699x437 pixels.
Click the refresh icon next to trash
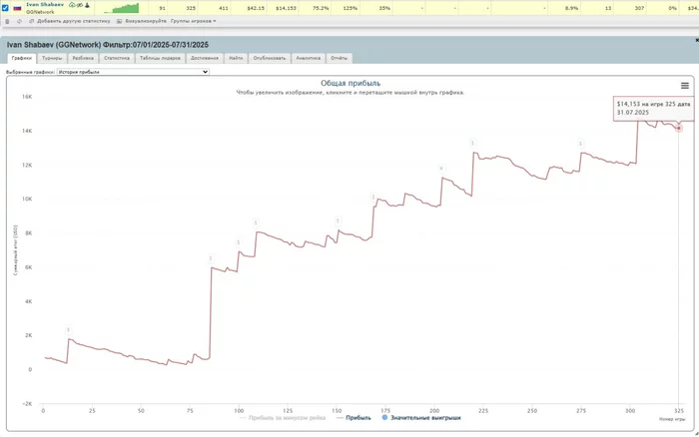tap(19, 21)
